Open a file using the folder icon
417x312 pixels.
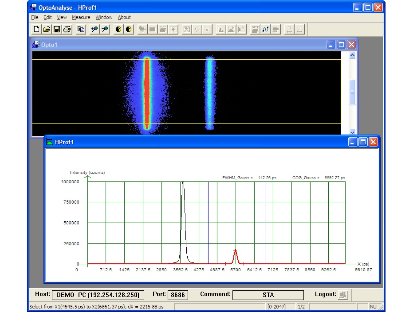47,29
